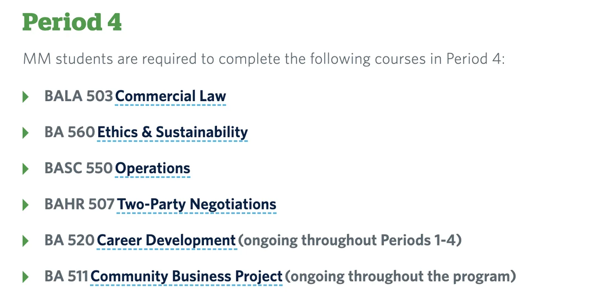Visit the Career Development course link
This screenshot has height=303, width=600.
point(166,241)
